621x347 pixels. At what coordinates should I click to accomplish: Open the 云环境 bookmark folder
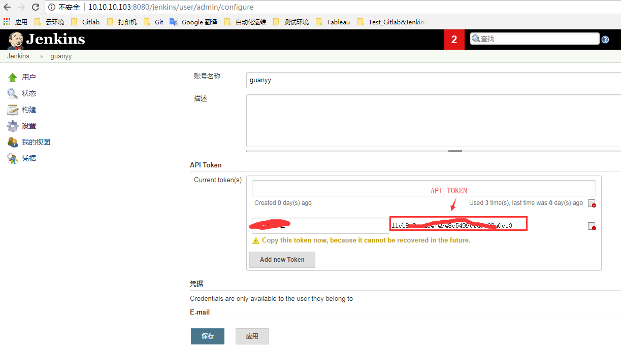pyautogui.click(x=49, y=22)
